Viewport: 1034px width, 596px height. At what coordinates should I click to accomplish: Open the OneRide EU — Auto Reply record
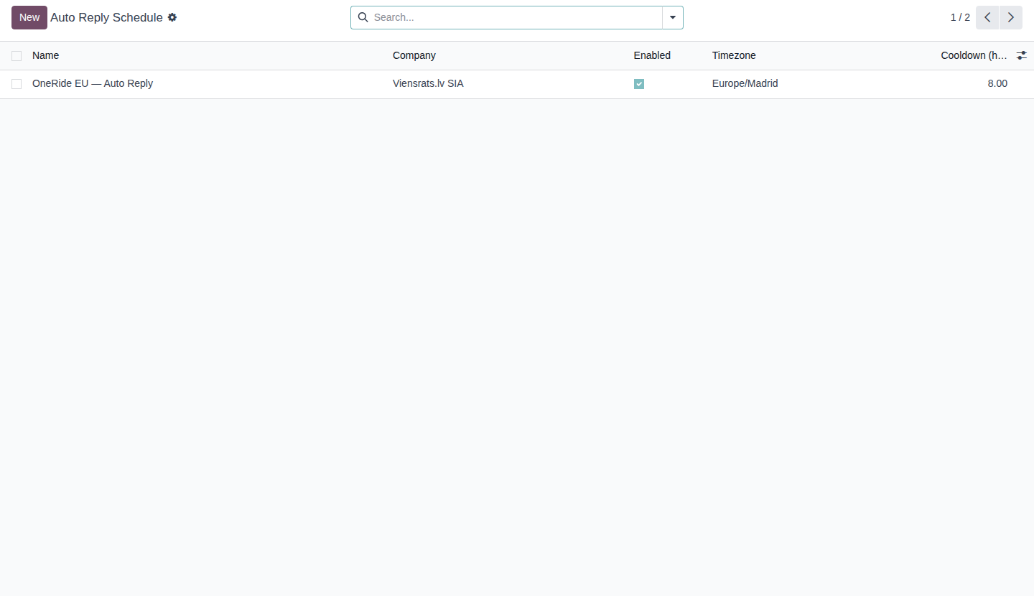tap(92, 83)
